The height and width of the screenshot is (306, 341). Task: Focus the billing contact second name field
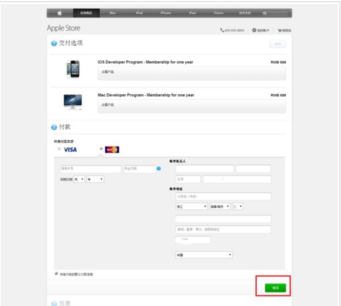pos(253,169)
